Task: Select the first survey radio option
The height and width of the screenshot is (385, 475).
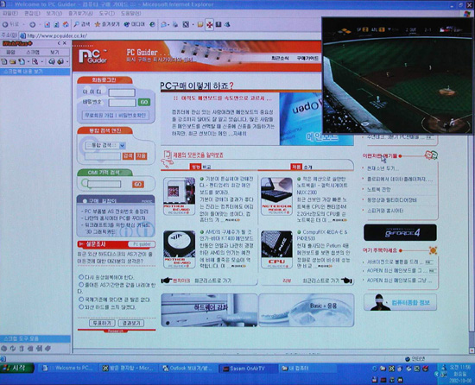Action: 81,277
